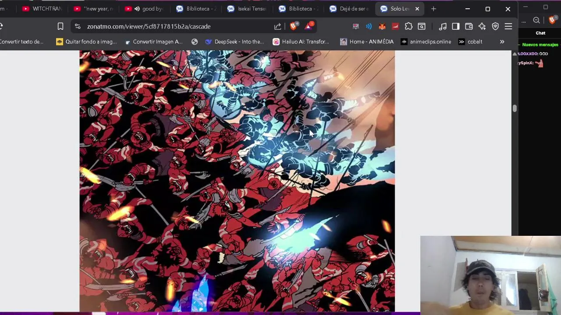Open 'Home - ANIMÉDIA' bookmark
The height and width of the screenshot is (315, 561).
(x=367, y=42)
